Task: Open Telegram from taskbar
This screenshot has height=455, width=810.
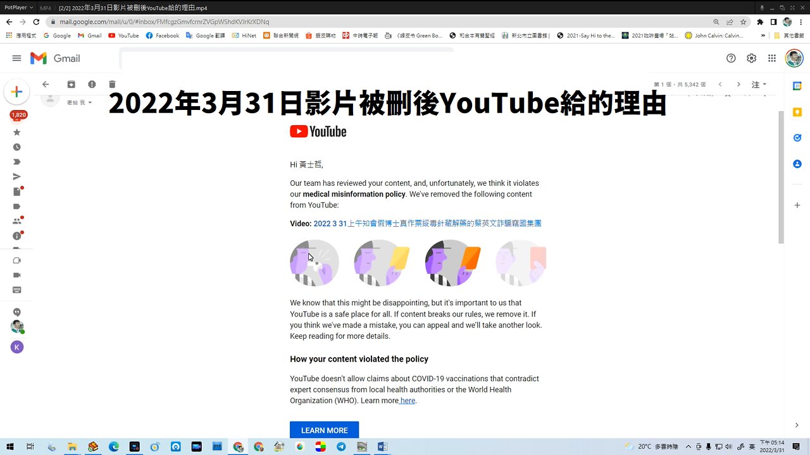Action: 341,447
